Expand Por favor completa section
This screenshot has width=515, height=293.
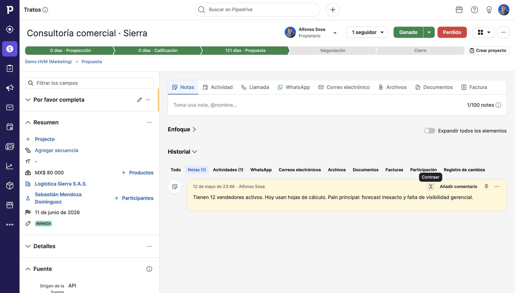pos(28,100)
